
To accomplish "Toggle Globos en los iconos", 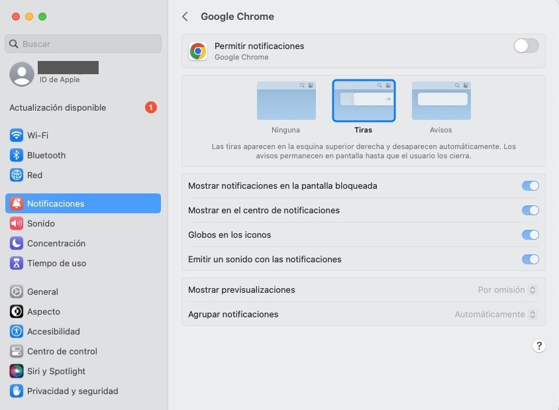I will (530, 235).
